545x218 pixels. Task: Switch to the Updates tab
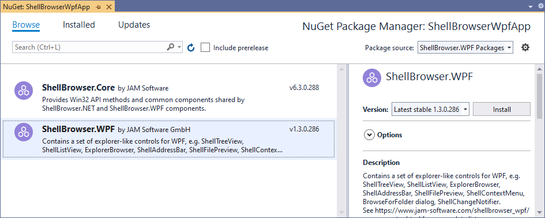click(x=134, y=25)
